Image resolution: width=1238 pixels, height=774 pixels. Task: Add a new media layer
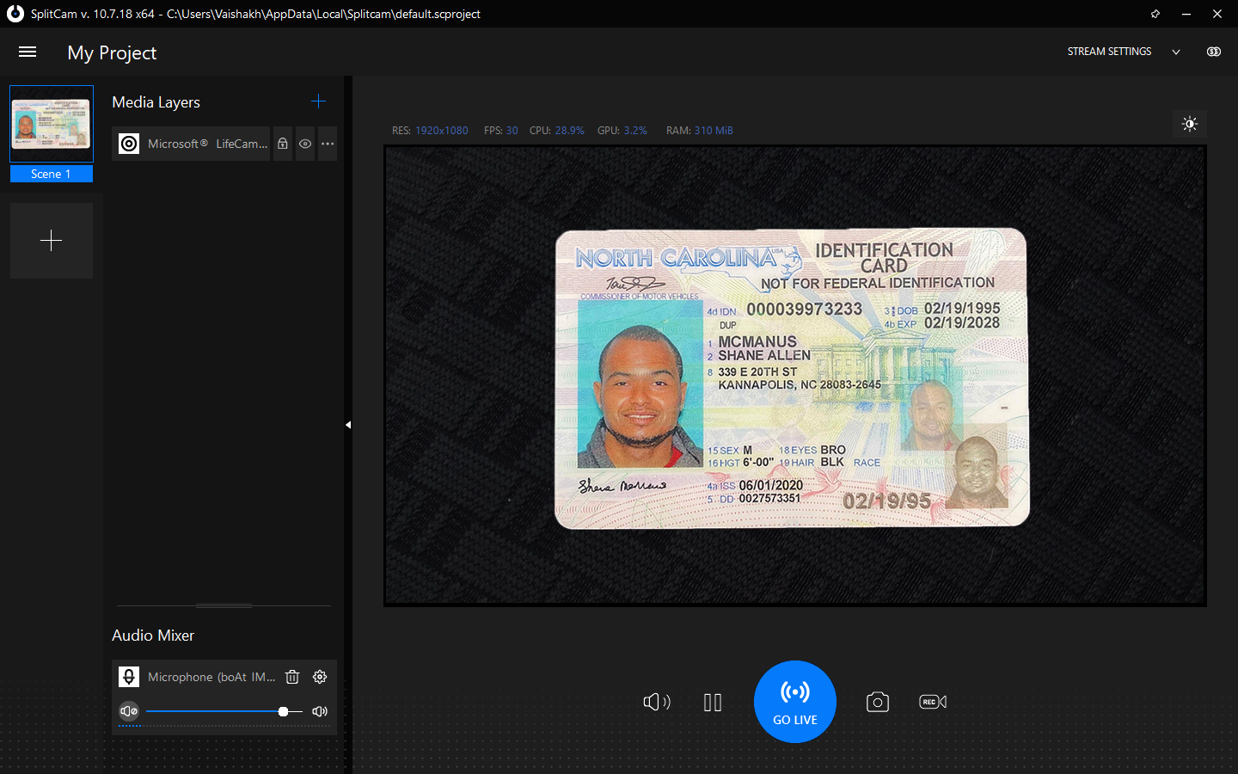pos(318,101)
